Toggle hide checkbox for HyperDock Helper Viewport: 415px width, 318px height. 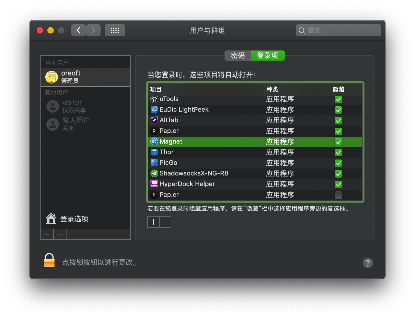[x=338, y=185]
